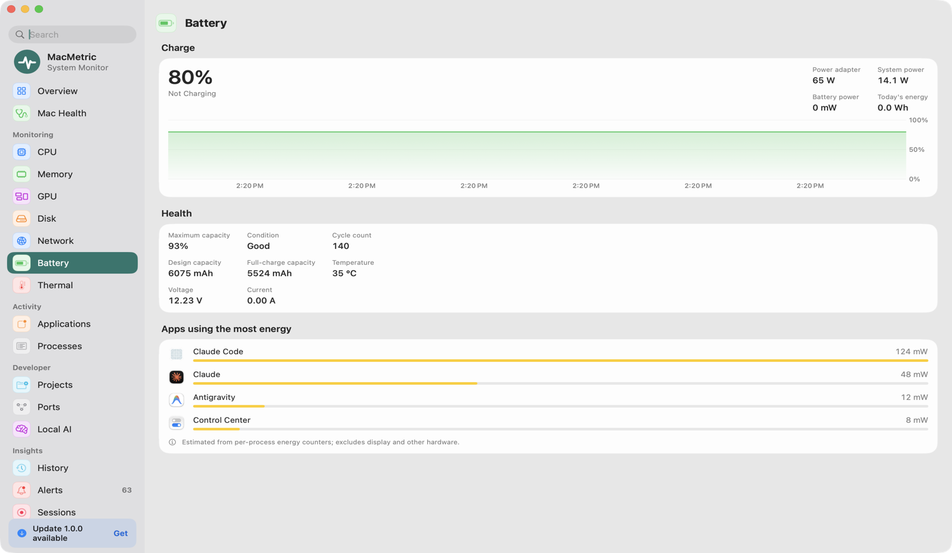
Task: Click the Claude Code energy usage bar
Action: click(x=560, y=361)
